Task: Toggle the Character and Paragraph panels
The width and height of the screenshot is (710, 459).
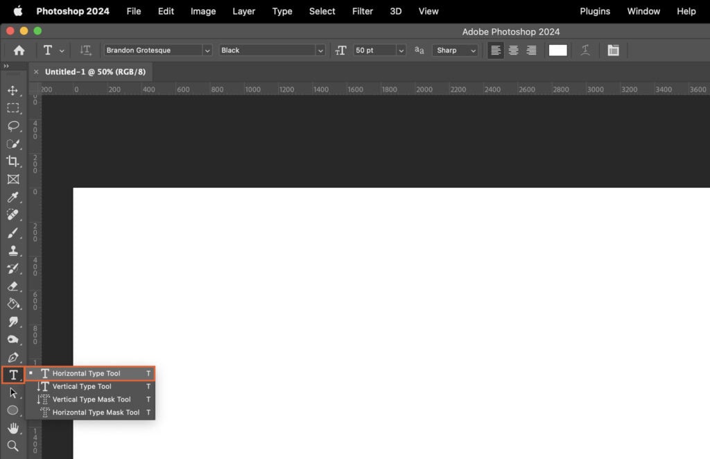Action: (613, 50)
